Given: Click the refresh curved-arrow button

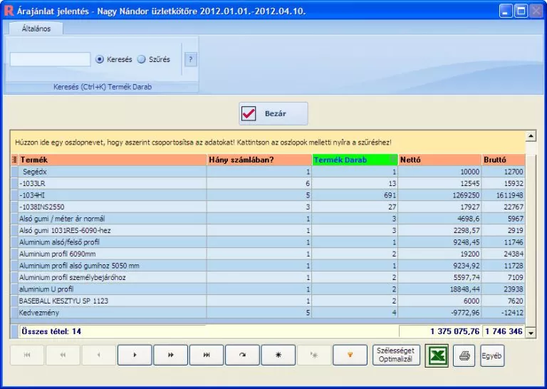Looking at the screenshot, I should (x=242, y=355).
